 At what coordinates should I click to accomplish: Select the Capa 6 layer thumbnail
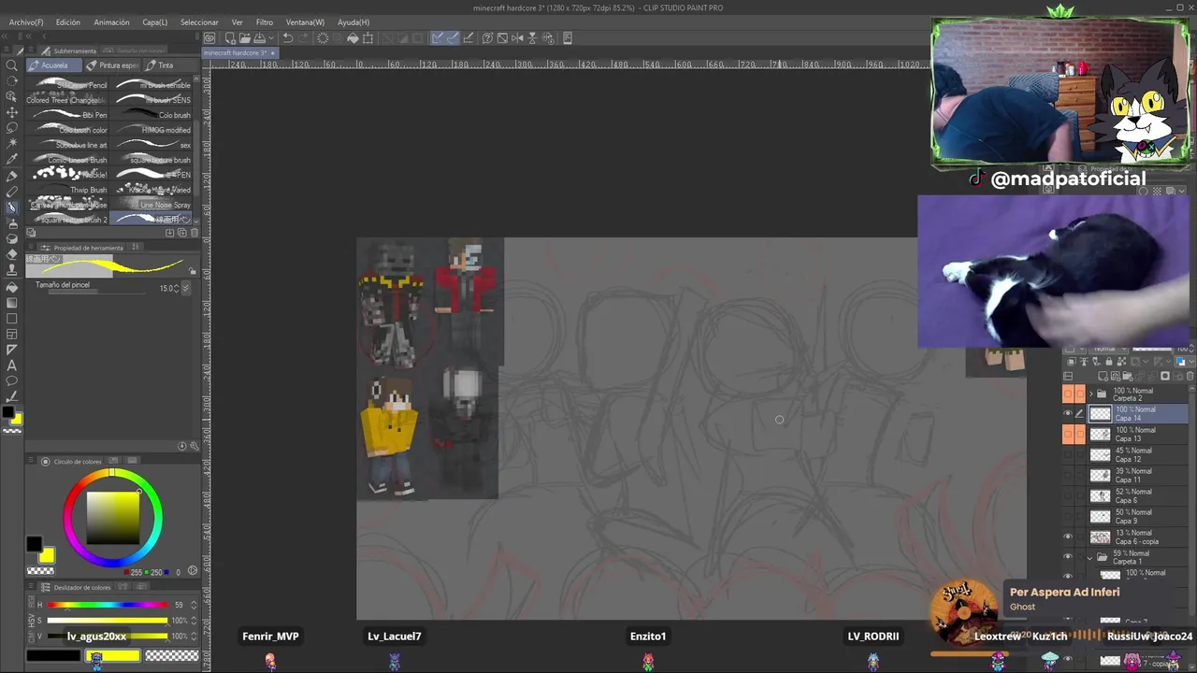point(1100,495)
